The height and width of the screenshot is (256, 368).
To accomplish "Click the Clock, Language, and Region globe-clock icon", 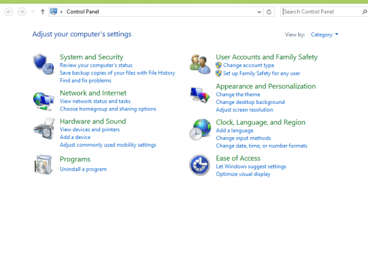I will pos(200,129).
